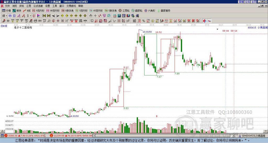The height and width of the screenshot is (143, 268).
Task: Toggle the 权 adjustment button
Action: pyautogui.click(x=34, y=16)
